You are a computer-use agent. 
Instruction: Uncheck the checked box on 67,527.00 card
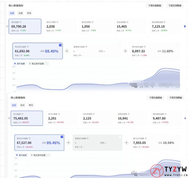(62, 137)
